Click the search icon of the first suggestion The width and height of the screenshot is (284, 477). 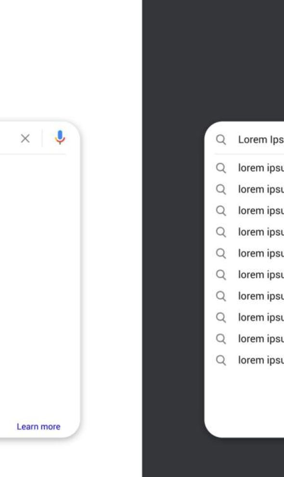tap(221, 168)
